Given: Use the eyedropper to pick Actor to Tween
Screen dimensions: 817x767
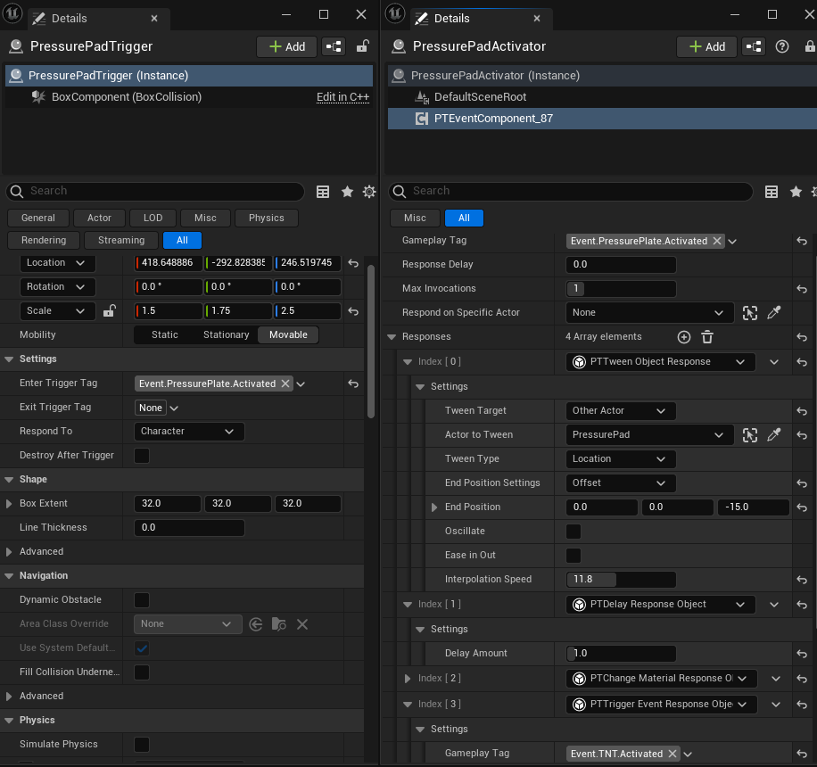Looking at the screenshot, I should click(773, 434).
